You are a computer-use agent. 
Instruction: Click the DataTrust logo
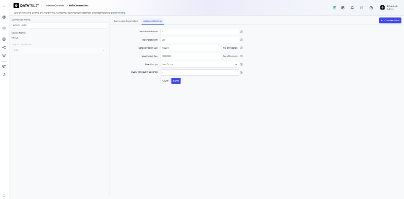click(26, 6)
